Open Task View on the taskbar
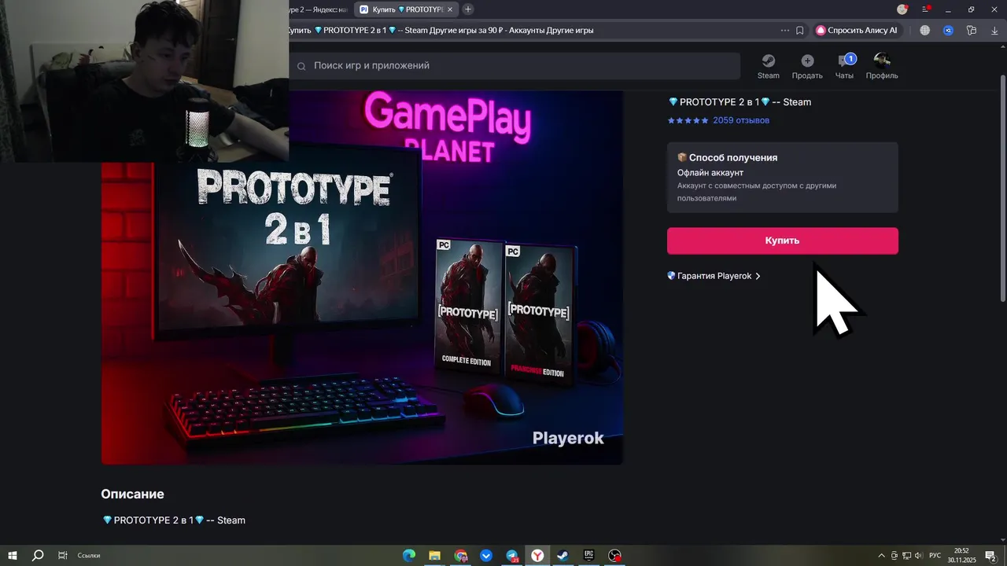This screenshot has width=1007, height=566. click(x=63, y=556)
